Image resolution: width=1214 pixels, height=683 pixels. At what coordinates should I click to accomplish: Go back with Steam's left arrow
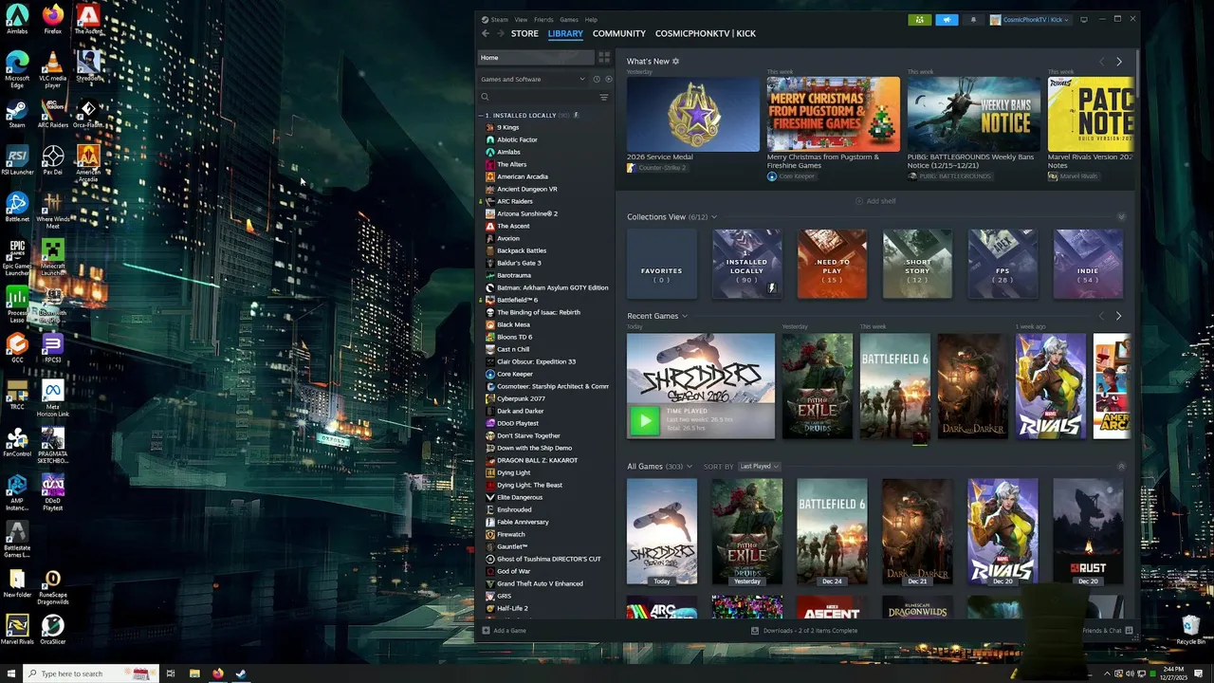[x=486, y=33]
